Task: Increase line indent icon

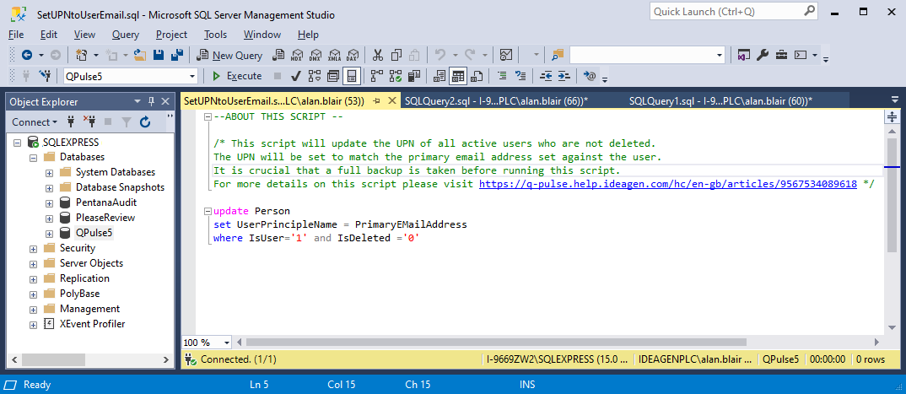Action: point(564,76)
